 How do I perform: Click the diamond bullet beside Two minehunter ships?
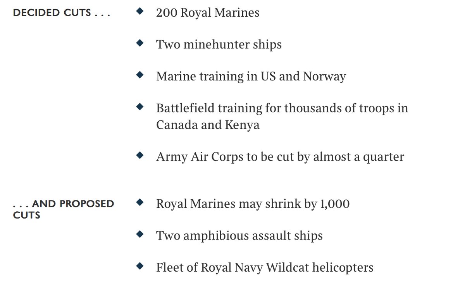tap(140, 42)
